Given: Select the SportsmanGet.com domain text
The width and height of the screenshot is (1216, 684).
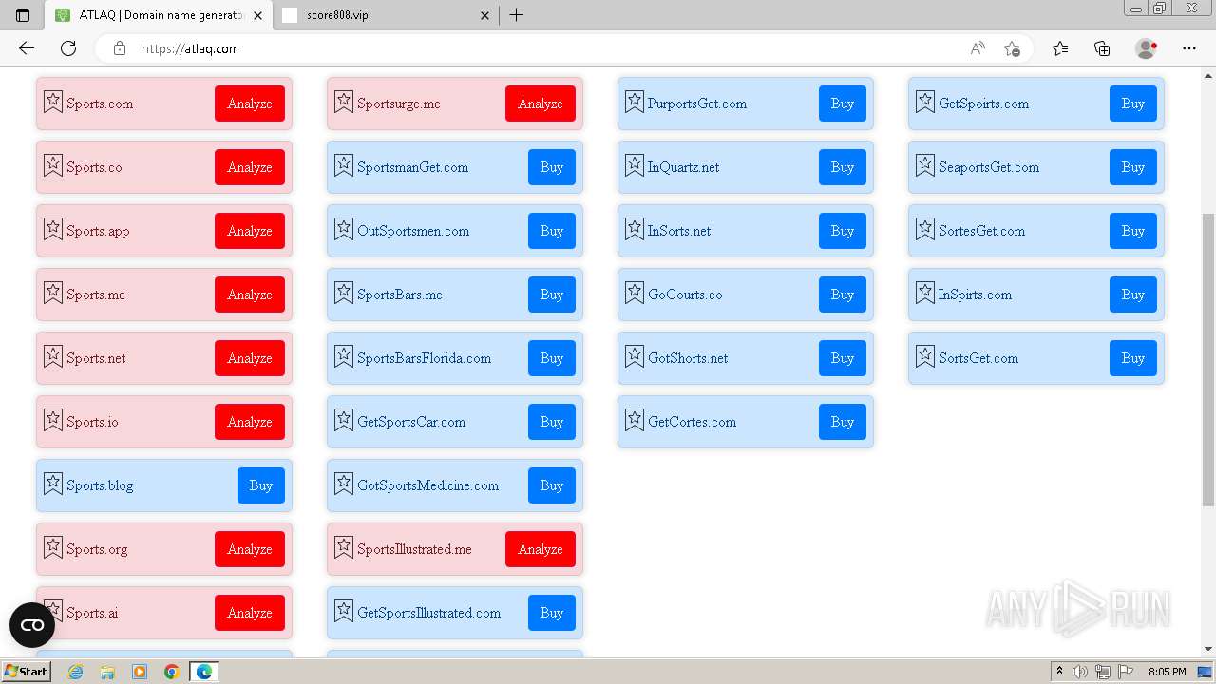Looking at the screenshot, I should coord(412,167).
